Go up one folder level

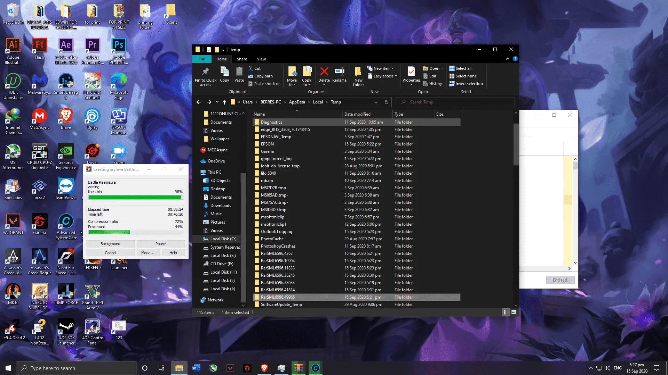point(224,102)
